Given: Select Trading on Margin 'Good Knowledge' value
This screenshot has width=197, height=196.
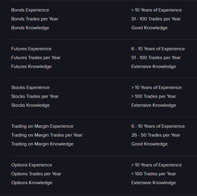Looking at the screenshot, I should [x=149, y=144].
